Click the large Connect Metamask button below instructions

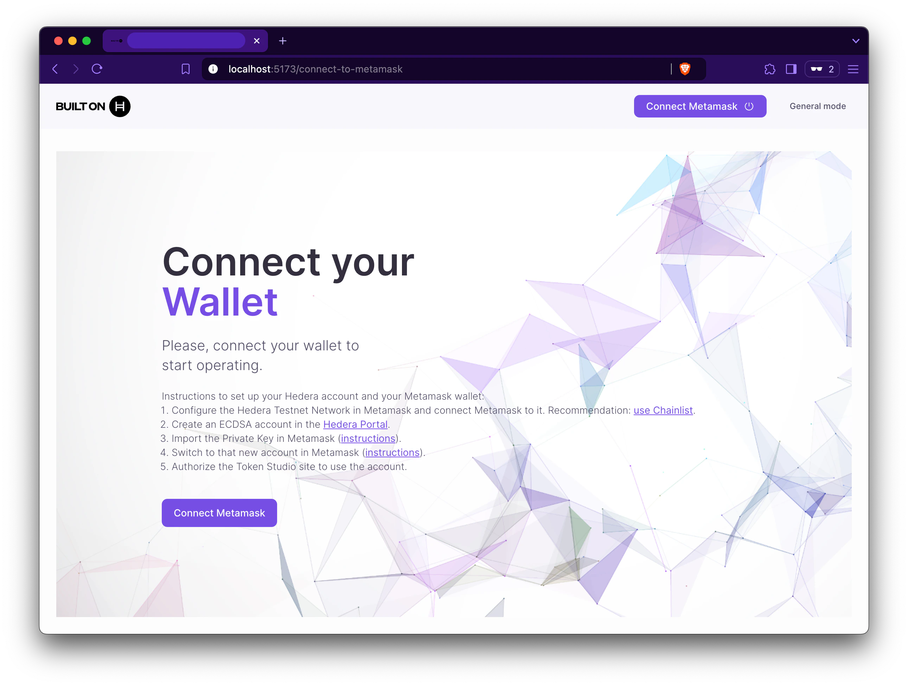(219, 513)
